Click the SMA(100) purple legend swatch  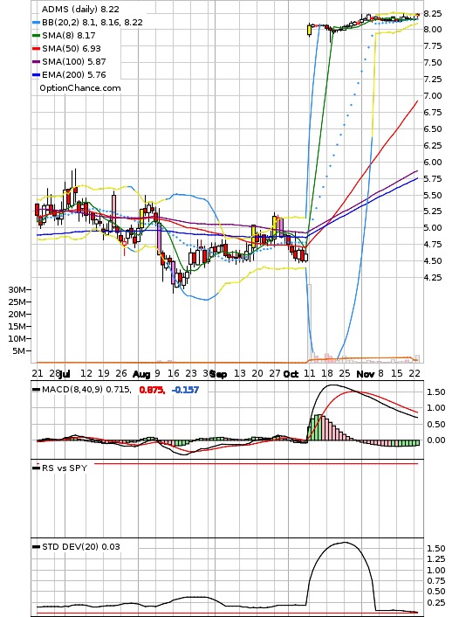[x=36, y=62]
